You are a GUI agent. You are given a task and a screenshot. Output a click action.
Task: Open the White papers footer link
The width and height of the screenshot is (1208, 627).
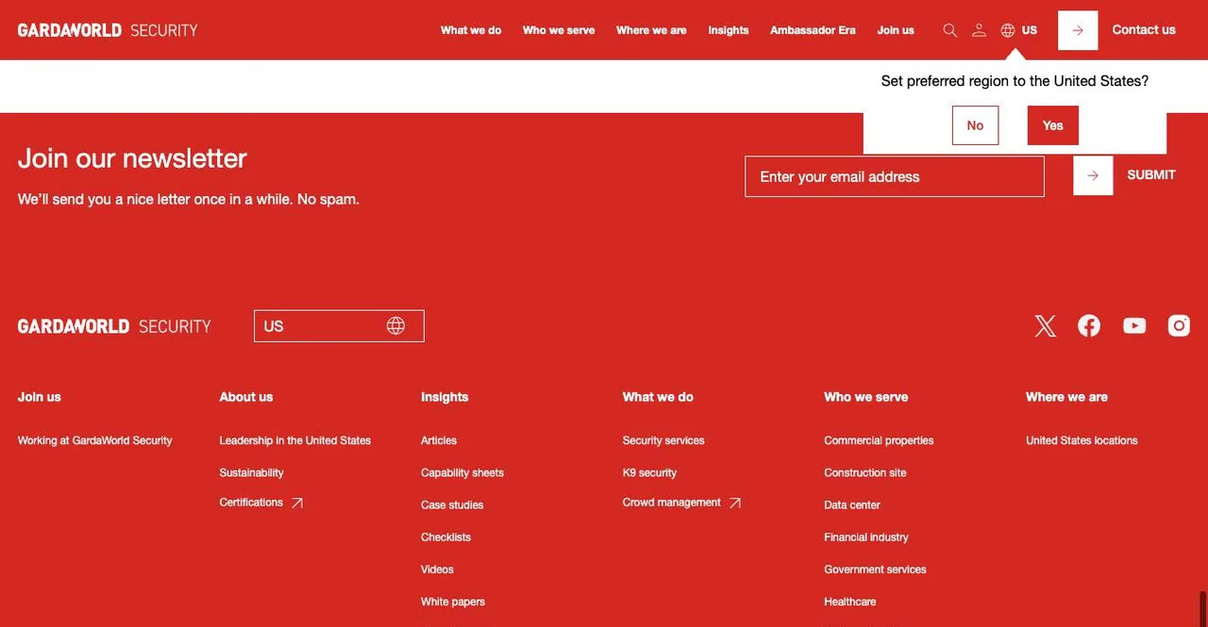[453, 601]
